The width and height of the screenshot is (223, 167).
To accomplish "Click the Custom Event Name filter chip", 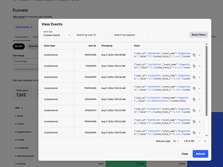I will click(26, 69).
